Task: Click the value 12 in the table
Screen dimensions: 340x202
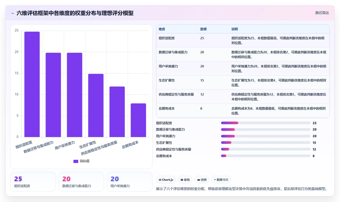Action: click(x=202, y=94)
